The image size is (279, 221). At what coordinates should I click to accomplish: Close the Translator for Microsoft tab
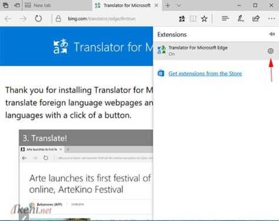[x=157, y=5]
